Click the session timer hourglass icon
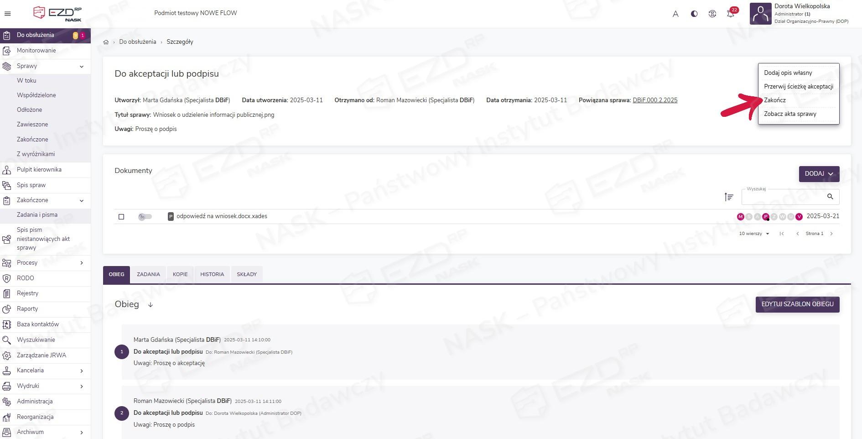 click(x=712, y=14)
